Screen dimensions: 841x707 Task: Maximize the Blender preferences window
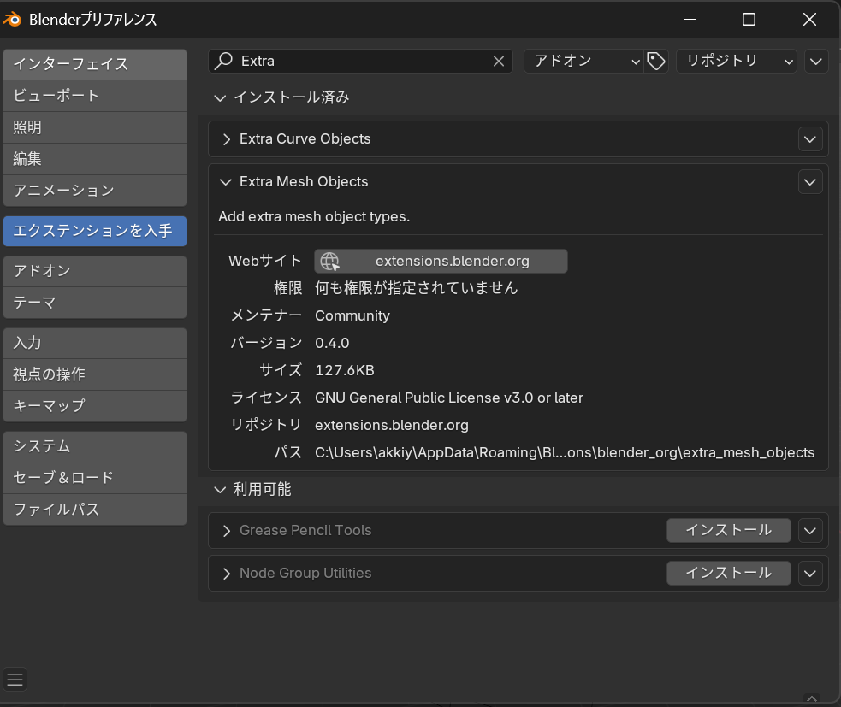click(749, 20)
